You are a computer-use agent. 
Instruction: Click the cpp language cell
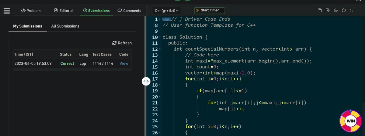[83, 63]
